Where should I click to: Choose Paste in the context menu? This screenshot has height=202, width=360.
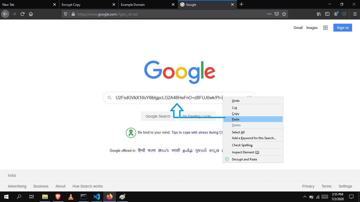tap(253, 119)
